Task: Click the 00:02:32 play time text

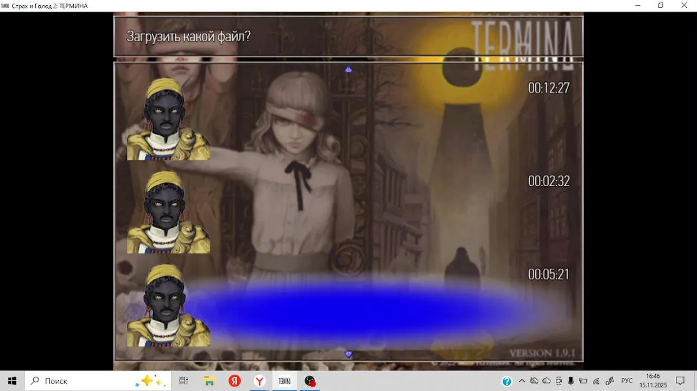Action: 549,181
